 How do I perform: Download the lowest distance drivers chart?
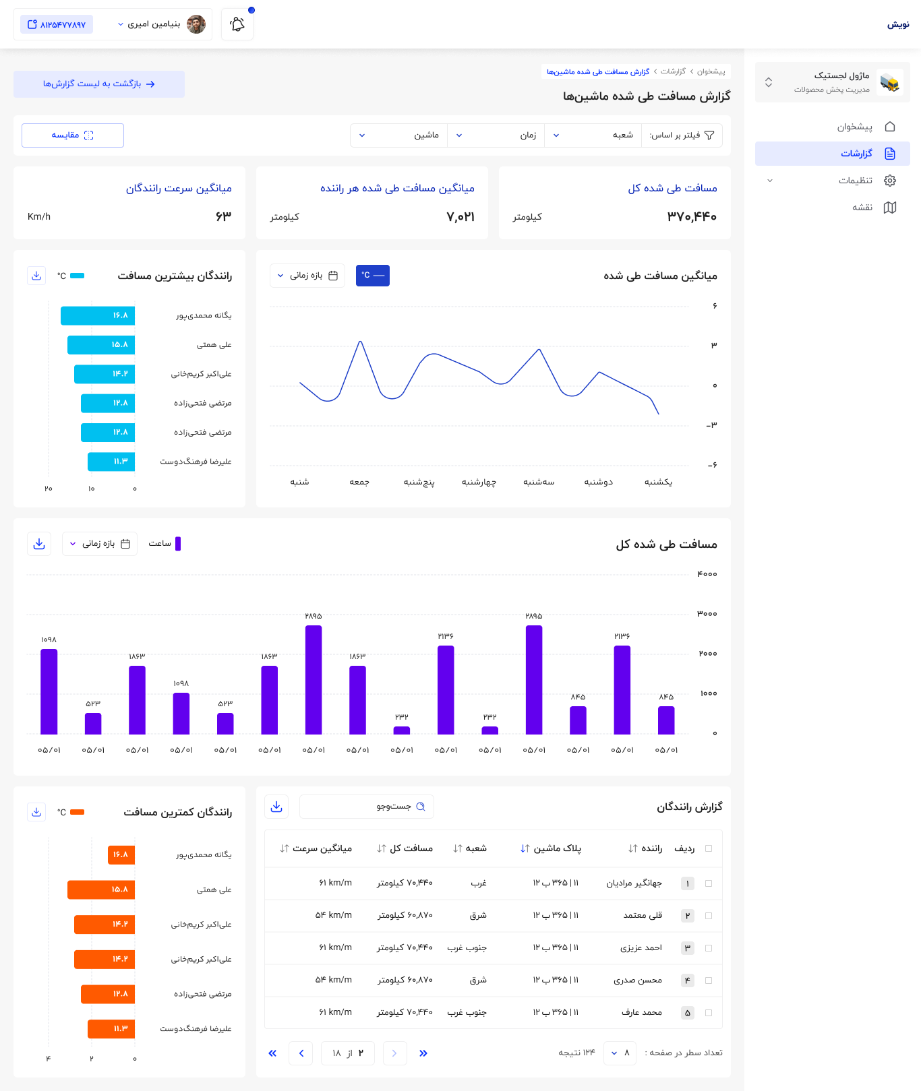point(36,812)
